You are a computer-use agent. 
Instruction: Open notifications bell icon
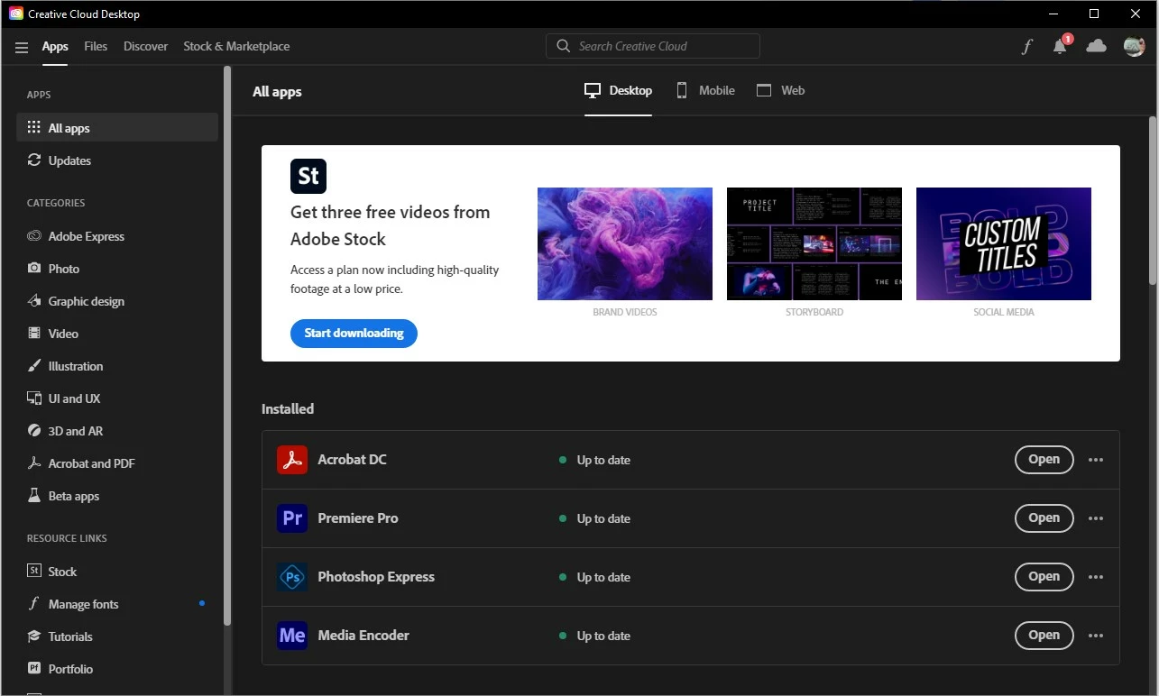coord(1061,45)
